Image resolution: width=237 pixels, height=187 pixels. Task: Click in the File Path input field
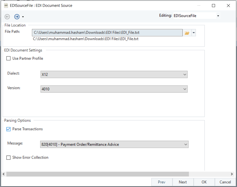click(x=107, y=33)
